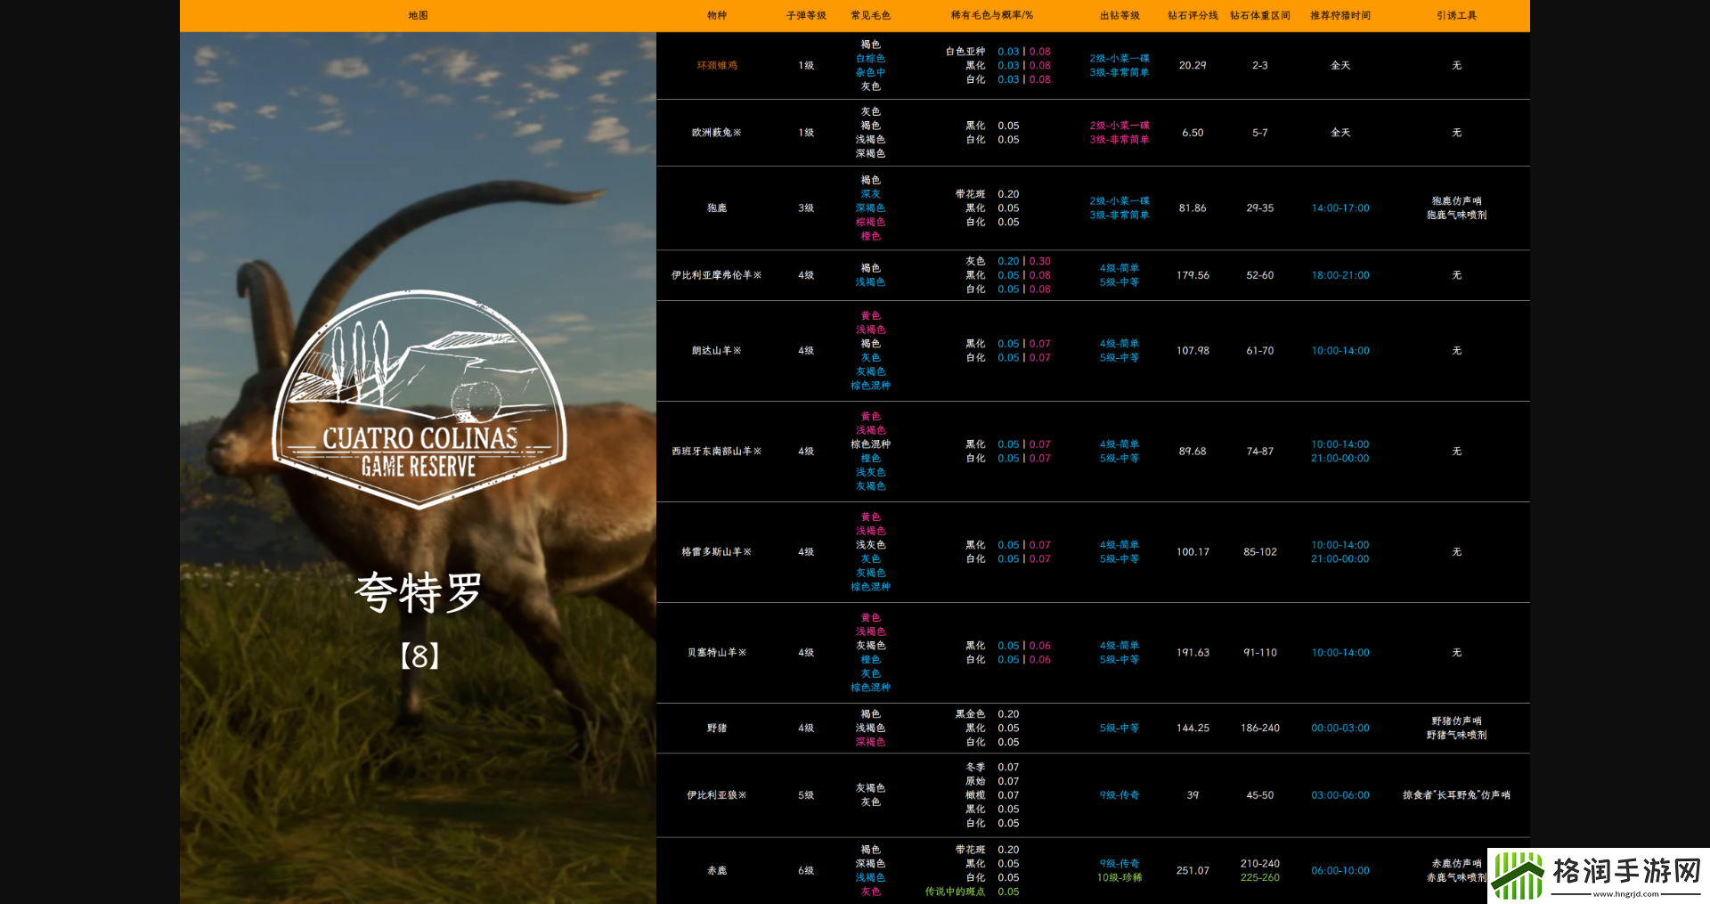Select the 狍鹿 species row name
The image size is (1710, 904).
coord(717,208)
